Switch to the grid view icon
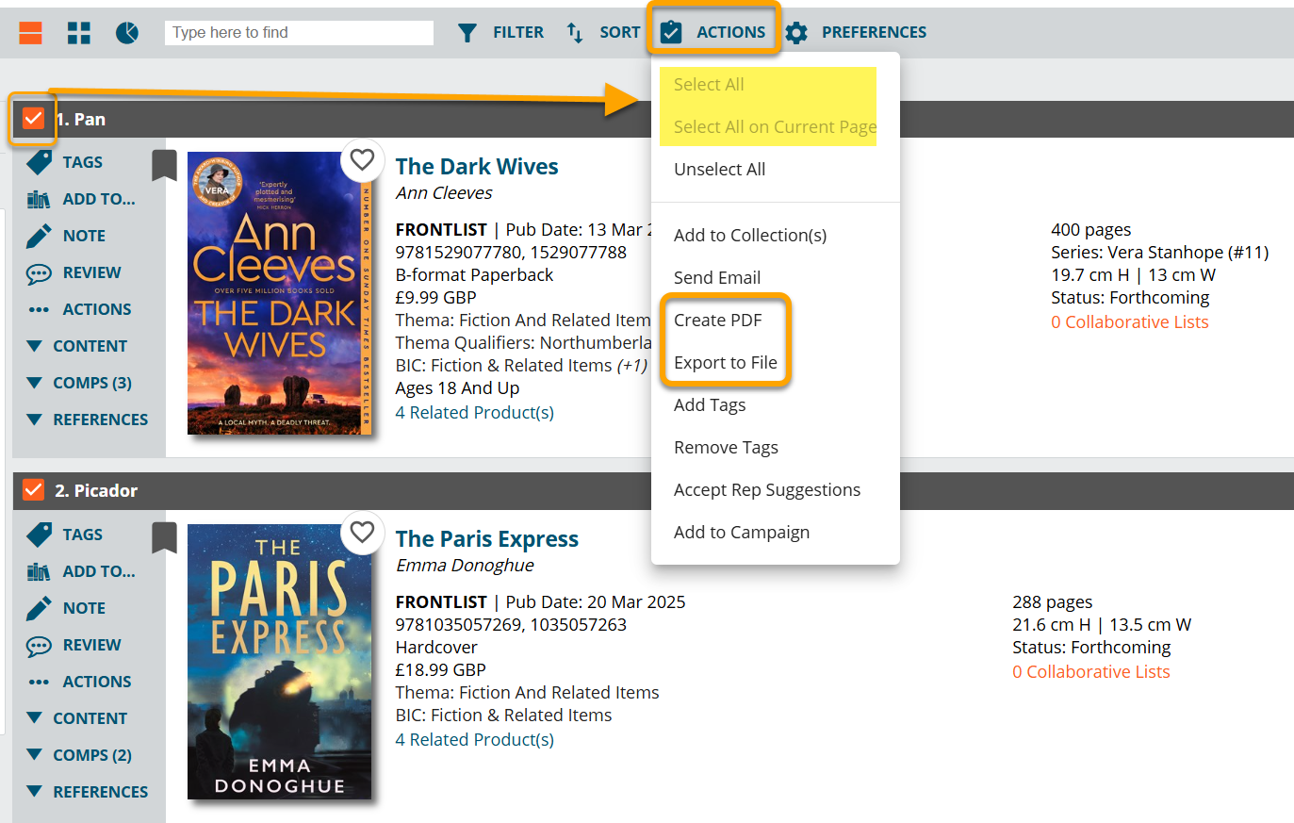The height and width of the screenshot is (823, 1294). click(79, 33)
